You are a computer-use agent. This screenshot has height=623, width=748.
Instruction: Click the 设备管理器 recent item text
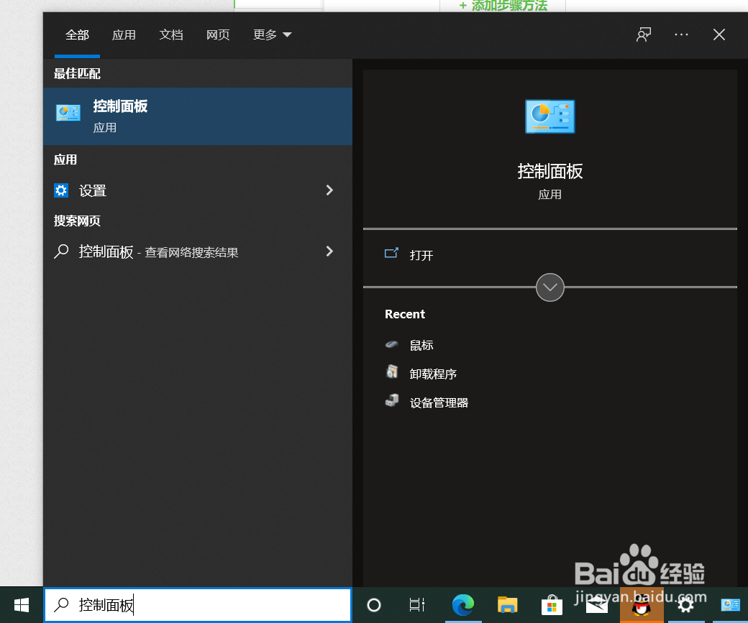pyautogui.click(x=439, y=403)
